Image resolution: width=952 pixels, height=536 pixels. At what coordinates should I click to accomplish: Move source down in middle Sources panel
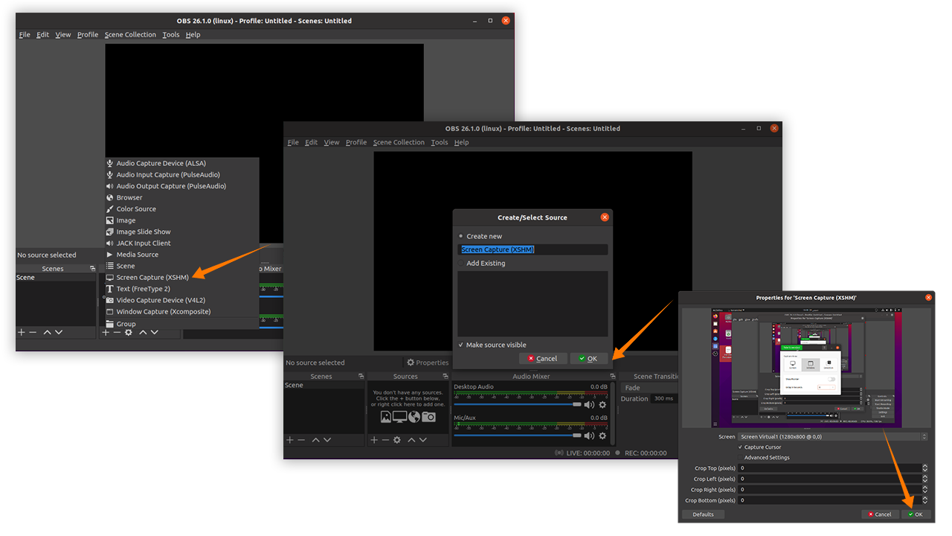coord(422,440)
